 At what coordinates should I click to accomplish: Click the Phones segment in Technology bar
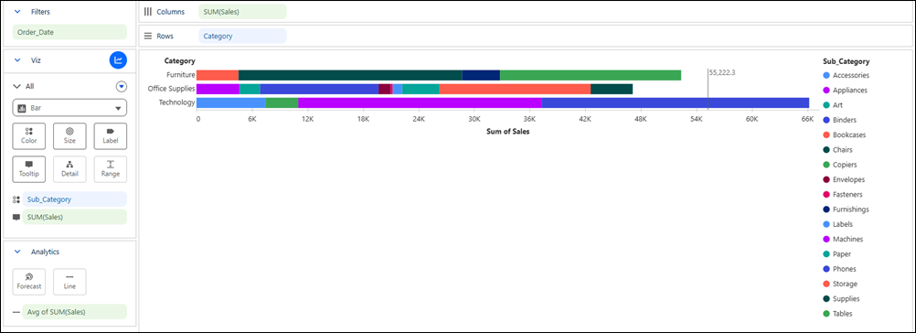click(x=676, y=102)
